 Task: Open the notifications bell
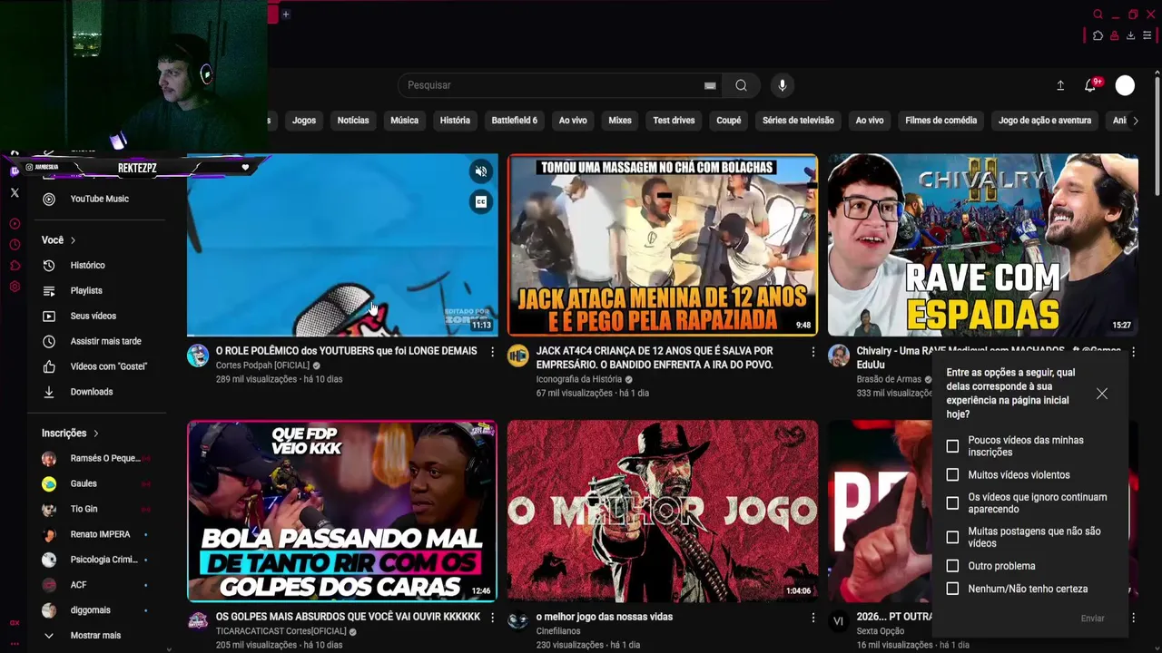pyautogui.click(x=1090, y=85)
